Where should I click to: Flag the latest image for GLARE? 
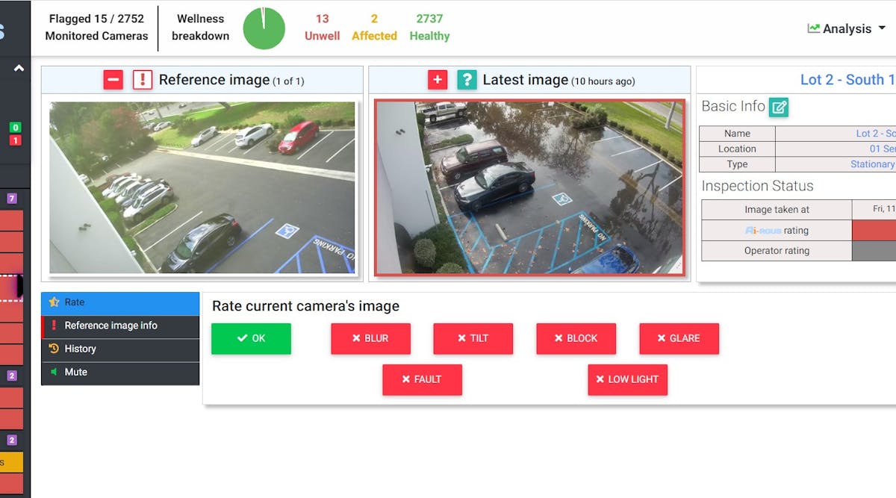(679, 338)
